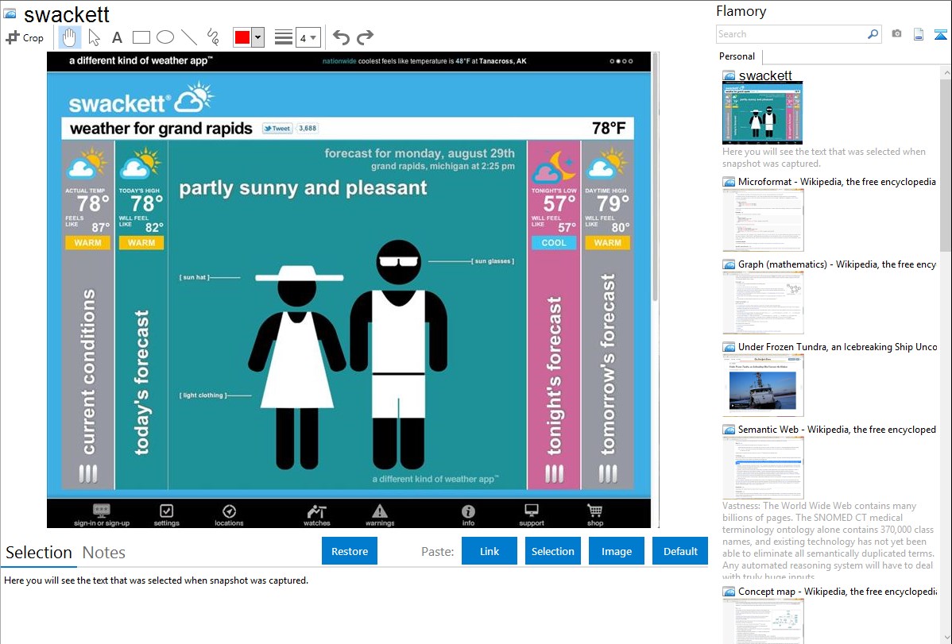Click the page indicator dots

[621, 60]
